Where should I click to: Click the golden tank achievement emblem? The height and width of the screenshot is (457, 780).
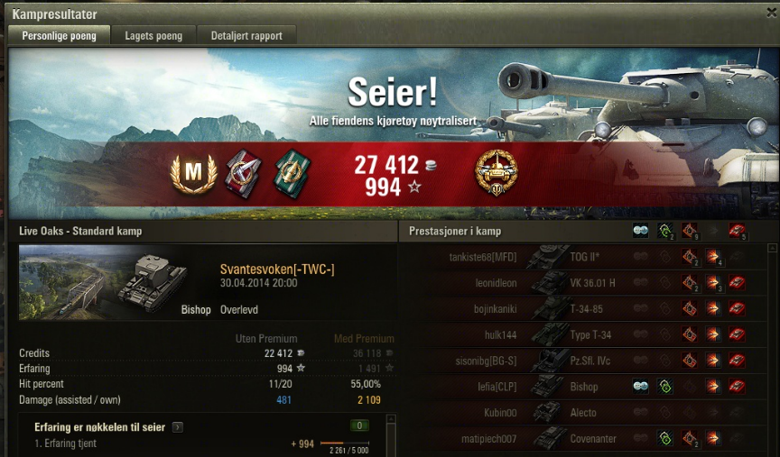pos(496,172)
